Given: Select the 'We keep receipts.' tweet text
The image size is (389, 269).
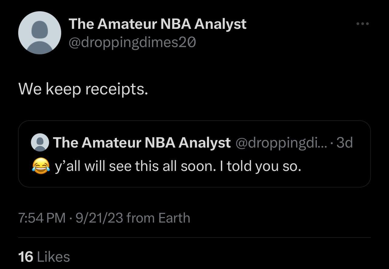Looking at the screenshot, I should 83,89.
